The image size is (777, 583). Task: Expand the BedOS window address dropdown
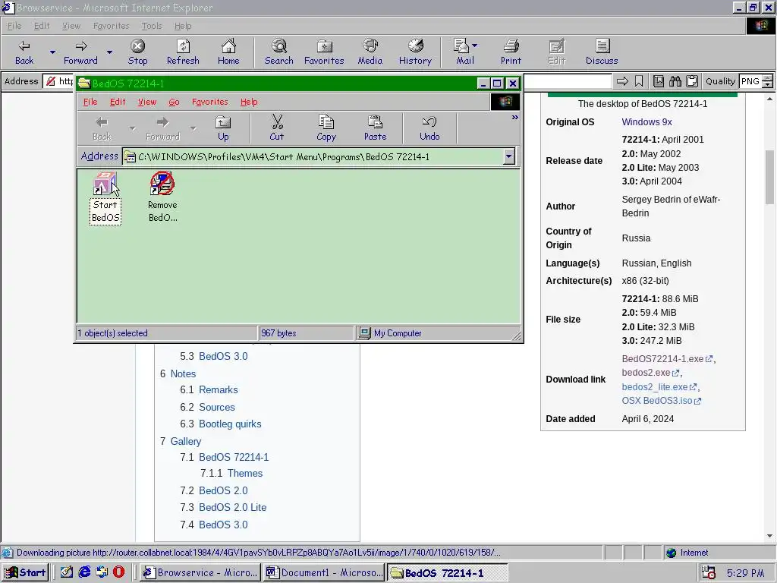tap(509, 156)
